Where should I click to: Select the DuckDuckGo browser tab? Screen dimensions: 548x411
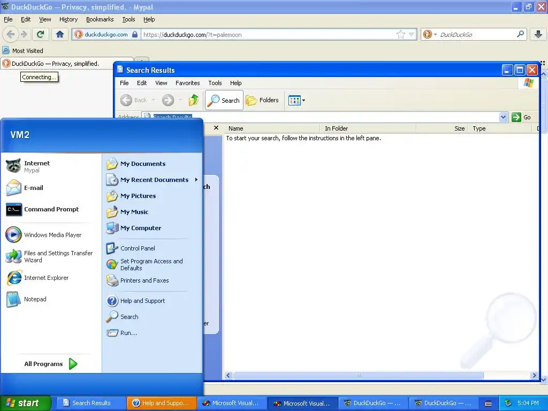66,64
